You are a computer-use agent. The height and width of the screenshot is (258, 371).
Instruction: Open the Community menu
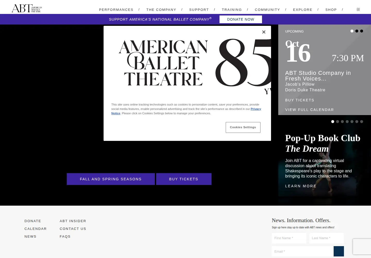click(x=267, y=10)
